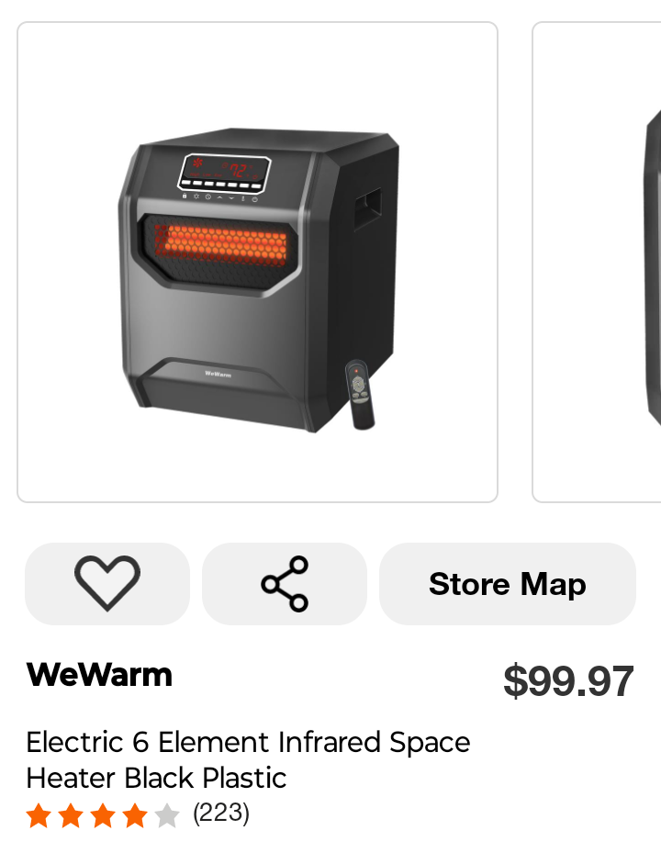
Task: Open the (223) reviews count
Action: (221, 814)
